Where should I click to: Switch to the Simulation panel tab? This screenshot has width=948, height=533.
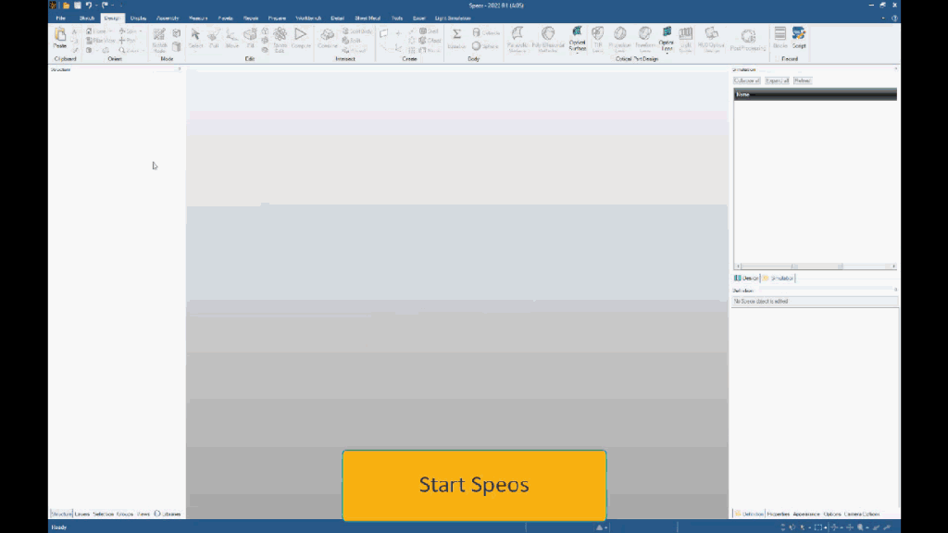(778, 278)
